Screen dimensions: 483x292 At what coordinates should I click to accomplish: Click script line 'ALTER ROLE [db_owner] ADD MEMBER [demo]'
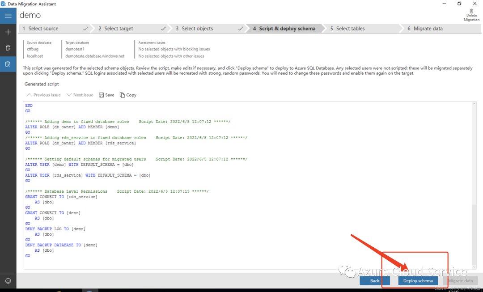click(72, 127)
